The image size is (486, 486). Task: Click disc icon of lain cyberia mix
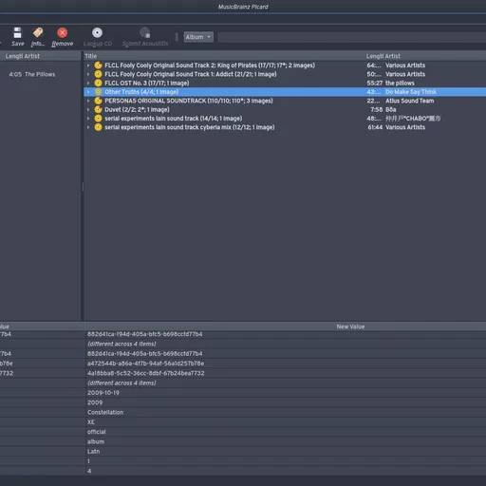98,127
